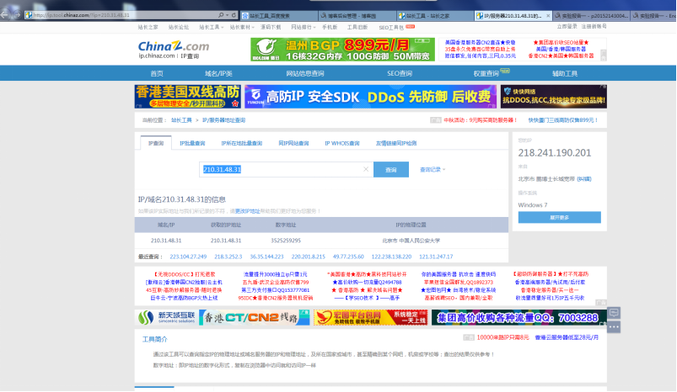Click recent query 49.77.235.60 link
This screenshot has height=392, width=677.
(x=348, y=257)
